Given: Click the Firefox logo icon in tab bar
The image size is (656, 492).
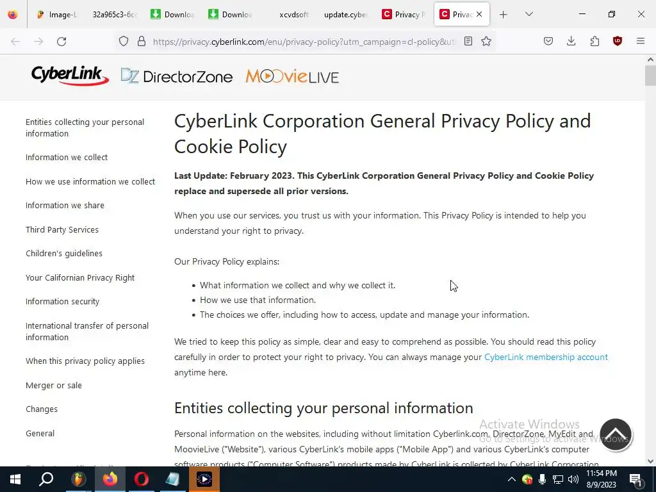Looking at the screenshot, I should click(13, 14).
